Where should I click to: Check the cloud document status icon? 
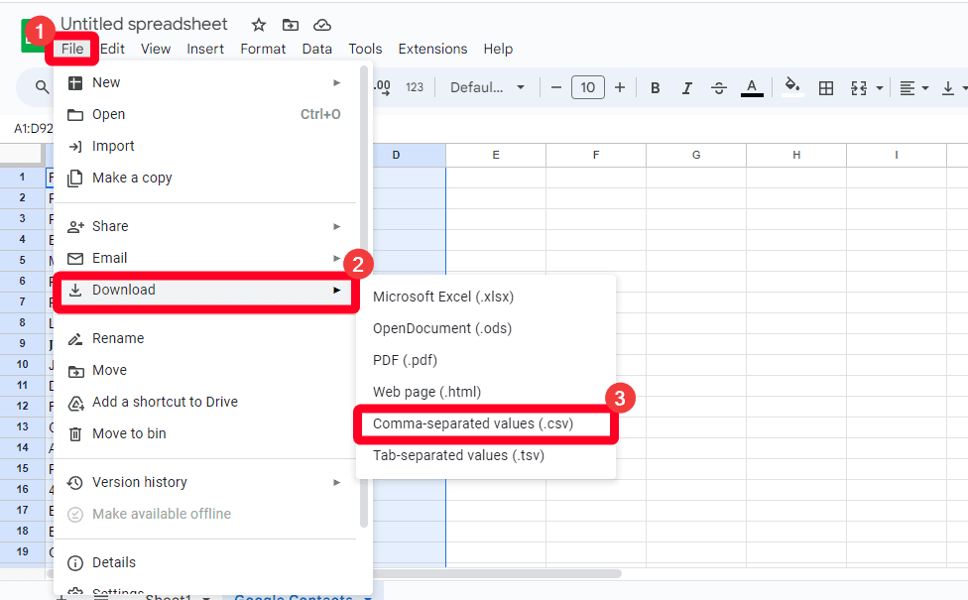coord(321,25)
